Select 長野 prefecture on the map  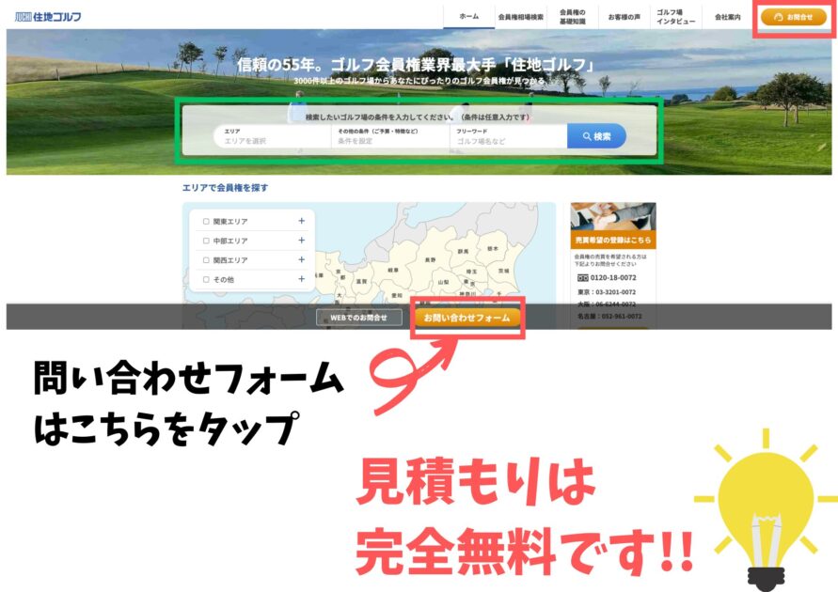(430, 260)
